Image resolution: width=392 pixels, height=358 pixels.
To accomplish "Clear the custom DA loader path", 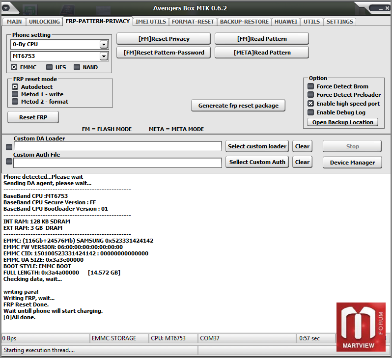I will [302, 146].
